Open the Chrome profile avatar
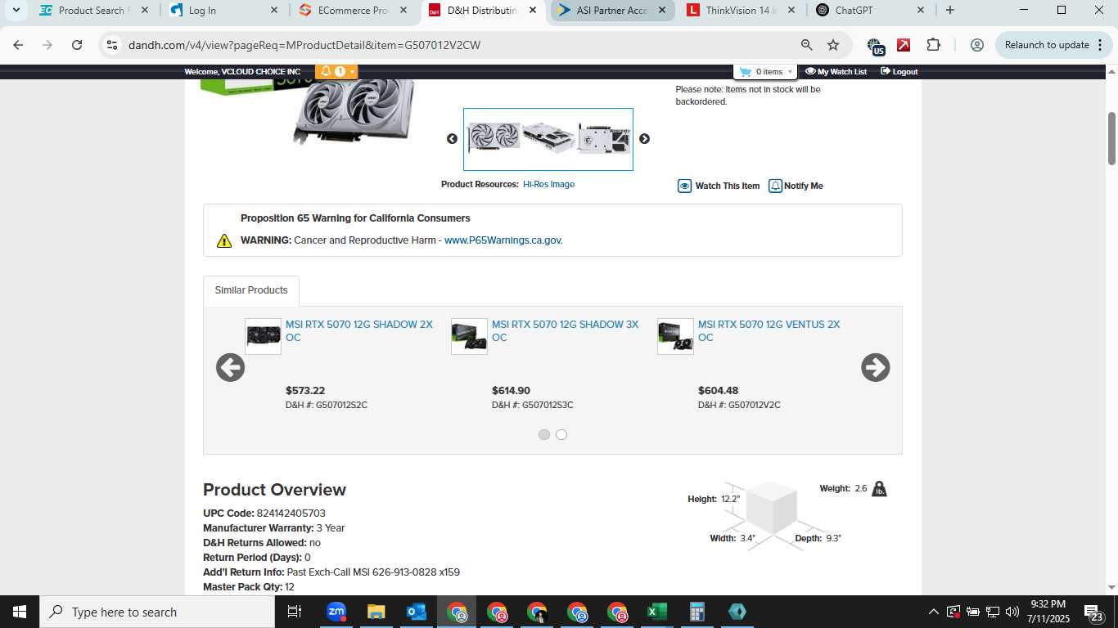The image size is (1118, 628). pyautogui.click(x=976, y=45)
